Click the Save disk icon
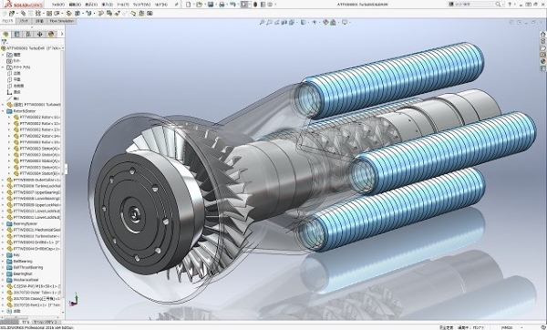The image size is (547, 330). [x=211, y=5]
